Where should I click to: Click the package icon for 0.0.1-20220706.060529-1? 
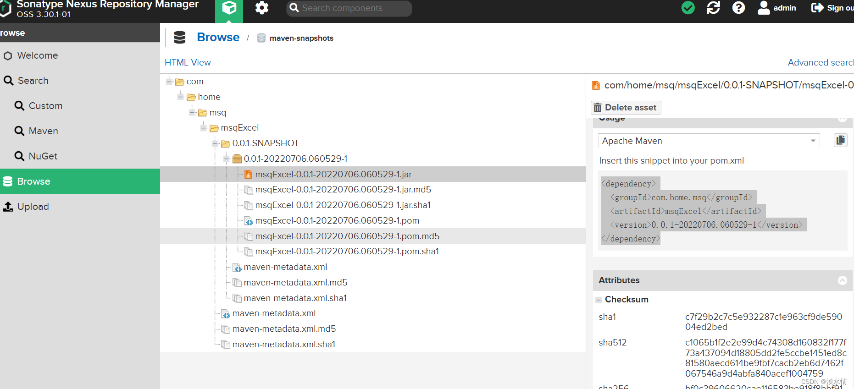pyautogui.click(x=237, y=159)
